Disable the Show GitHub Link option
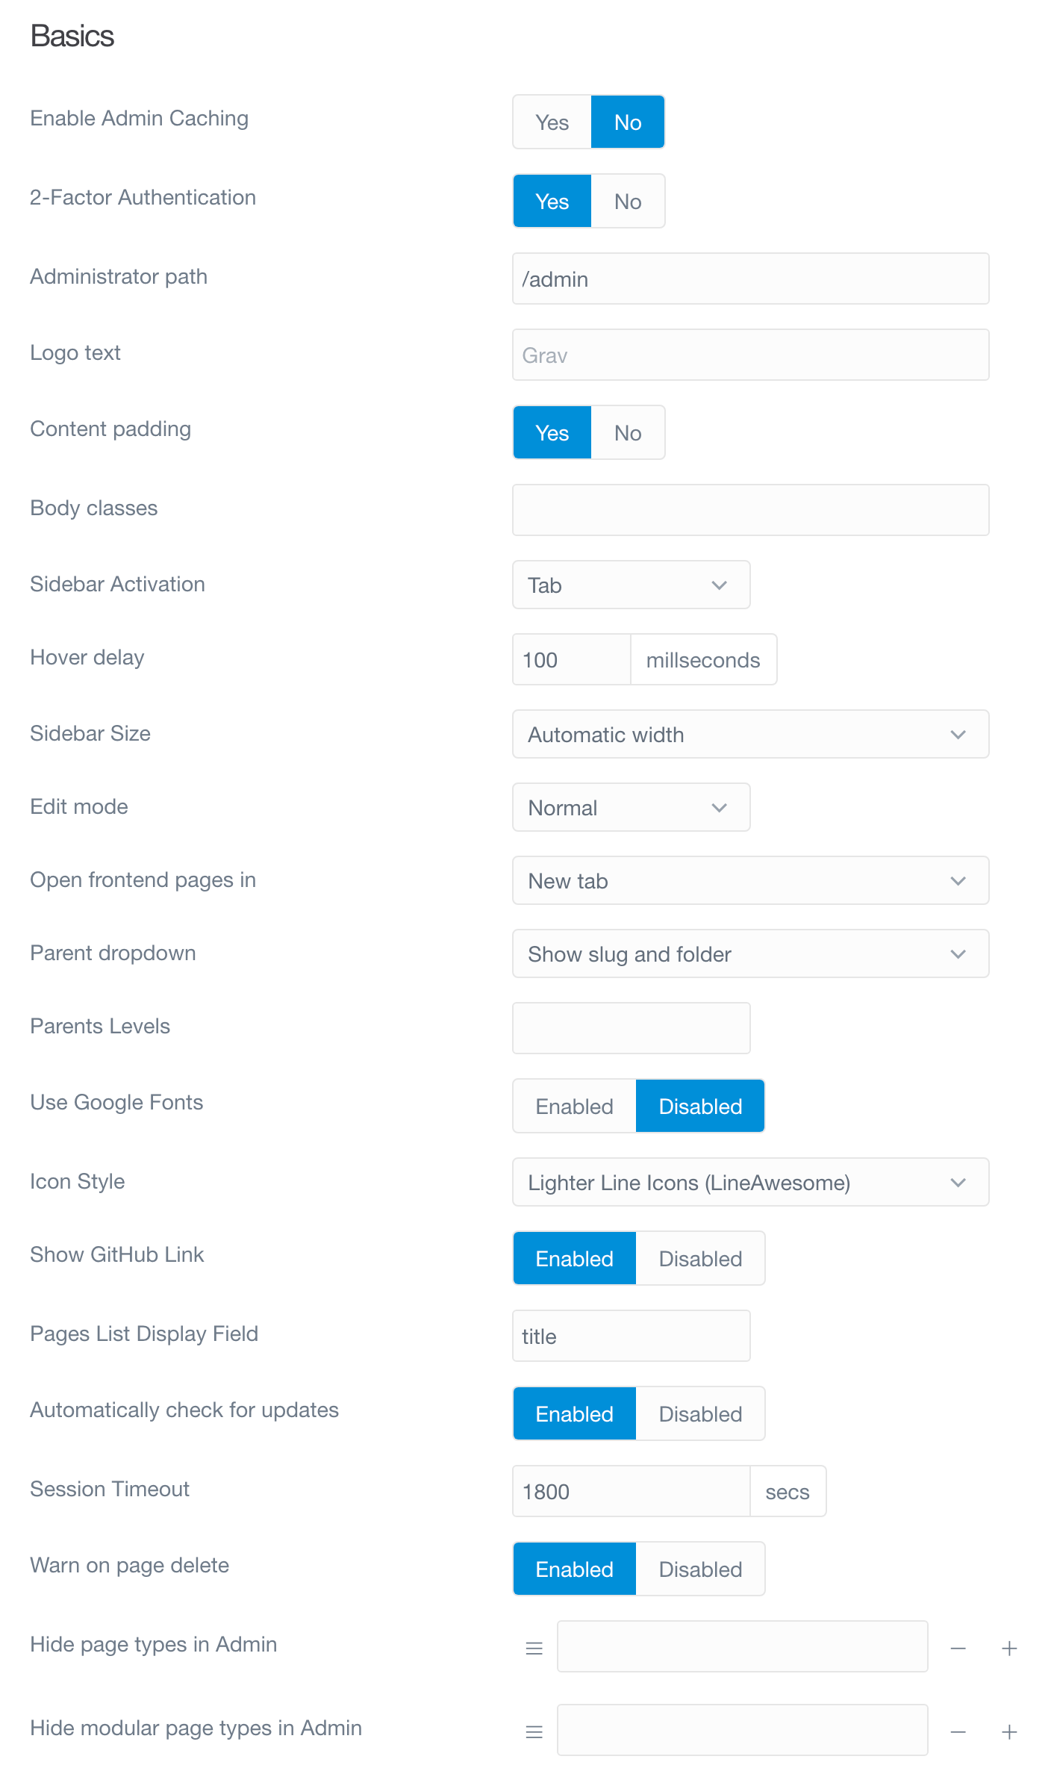This screenshot has width=1057, height=1777. pos(699,1258)
